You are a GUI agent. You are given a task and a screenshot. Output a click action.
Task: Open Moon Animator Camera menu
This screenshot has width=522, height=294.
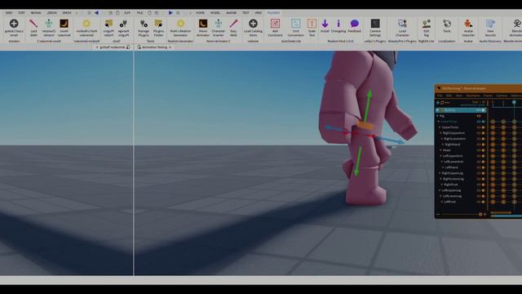point(502,96)
